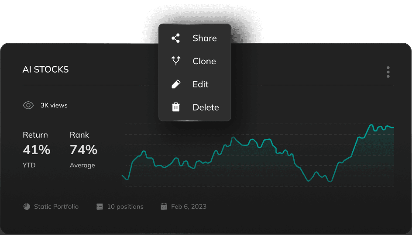The image size is (412, 235).
Task: Click the 41% YTD return value
Action: tap(37, 150)
